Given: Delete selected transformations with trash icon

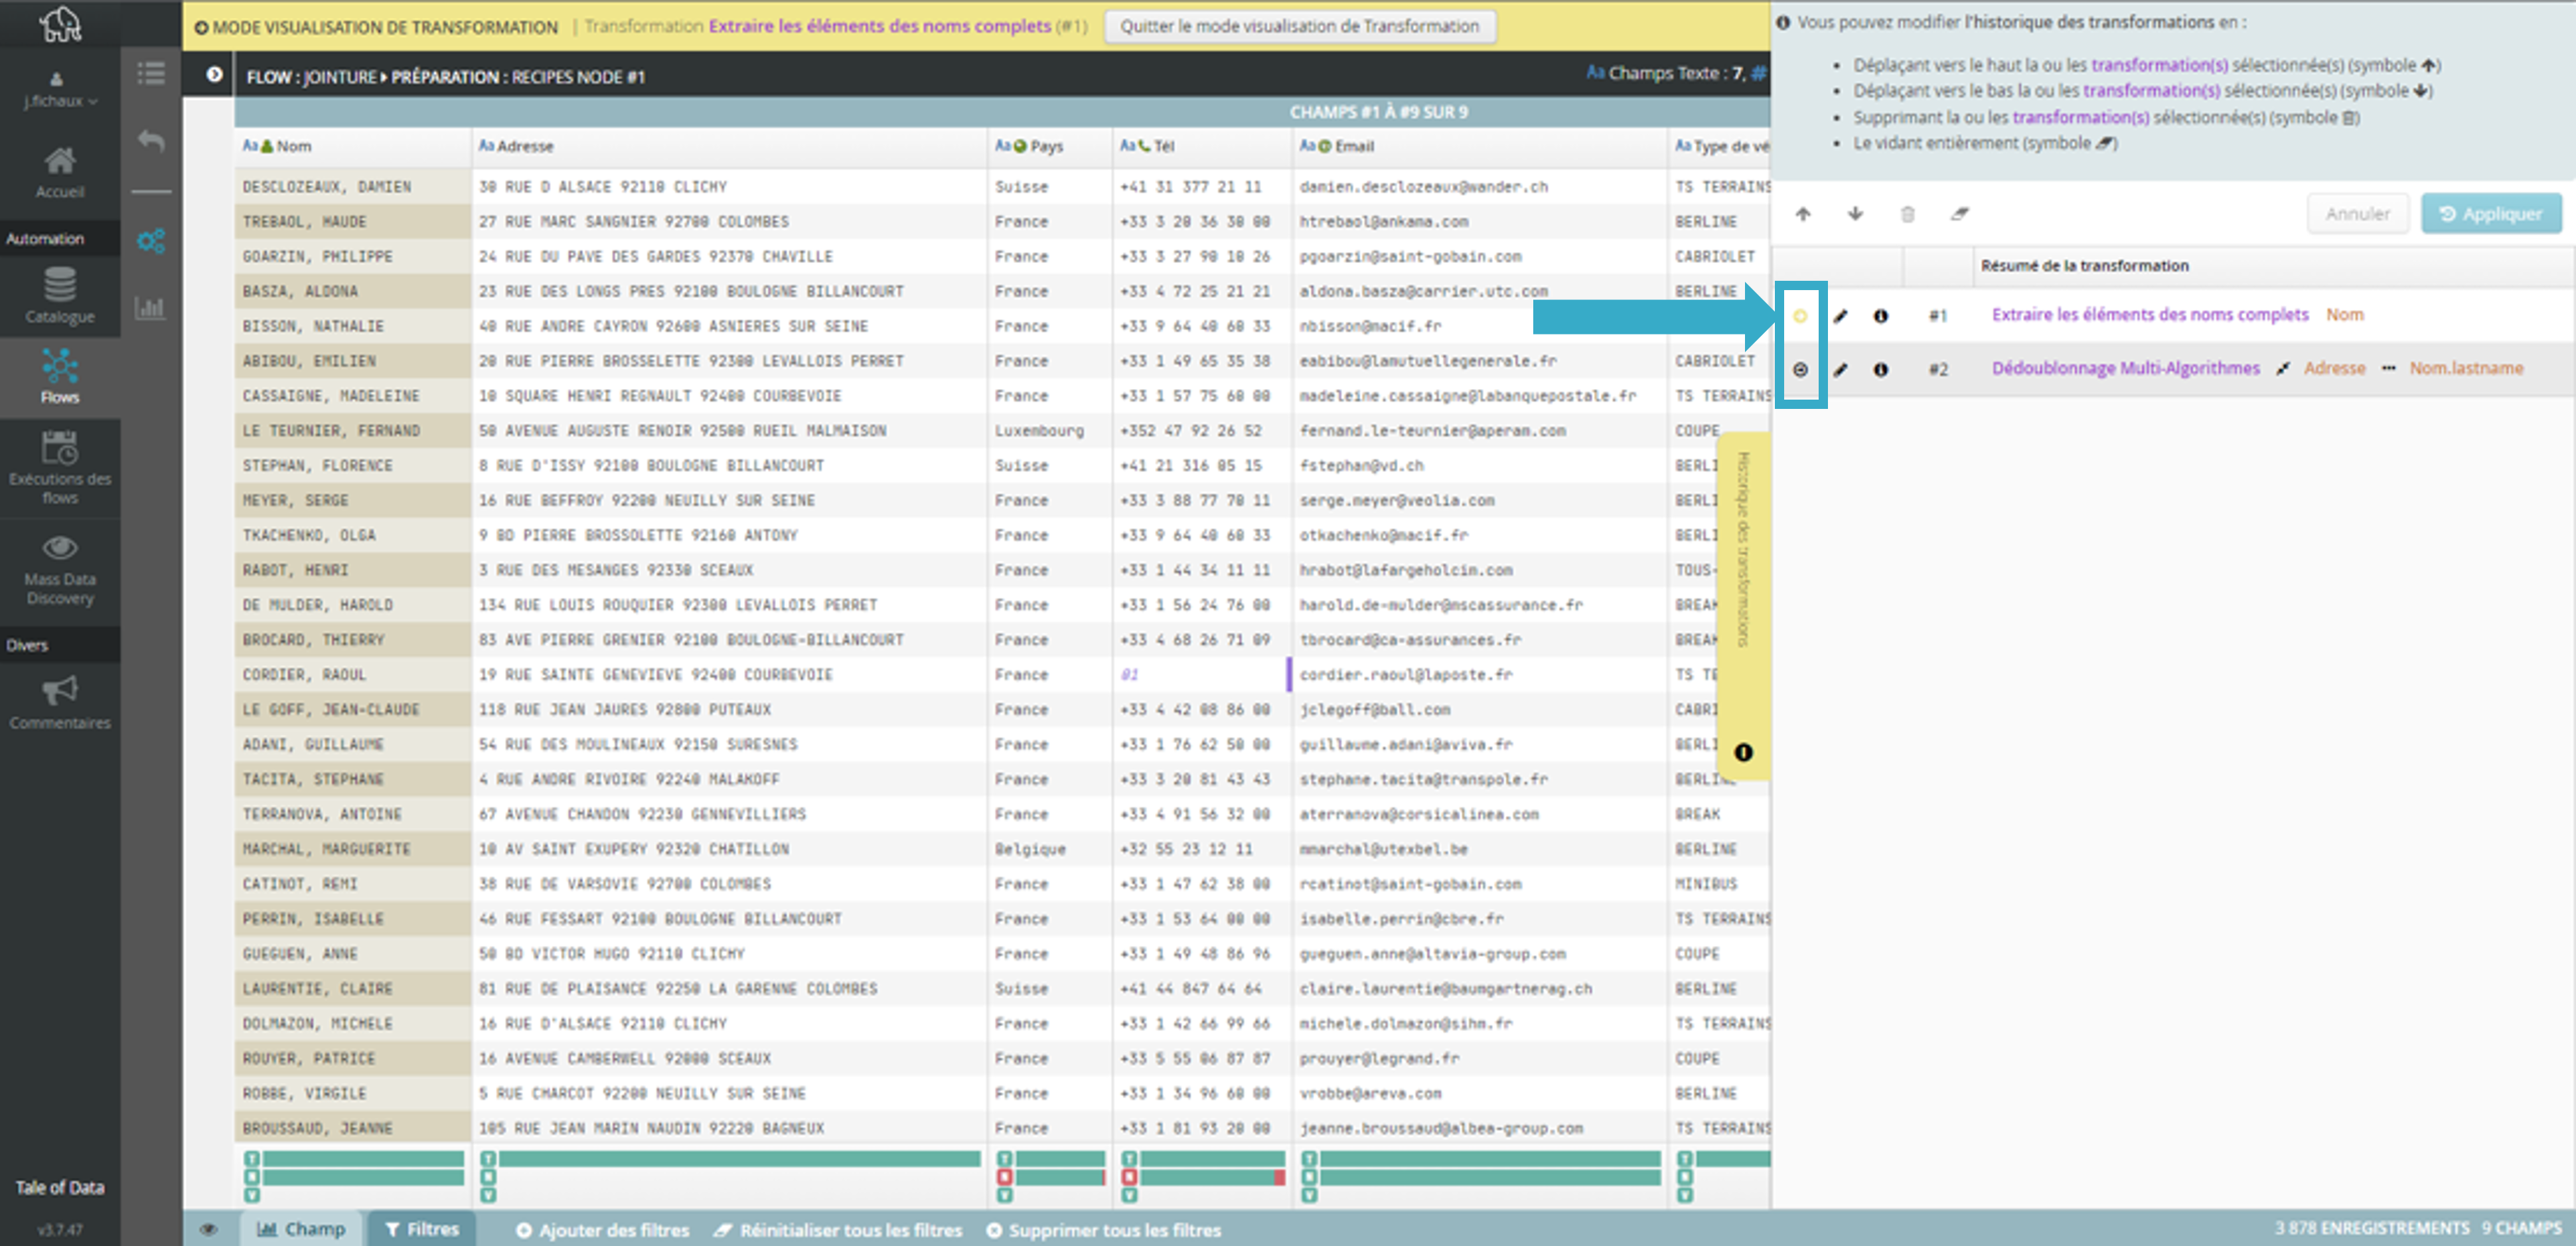Looking at the screenshot, I should [x=1907, y=214].
